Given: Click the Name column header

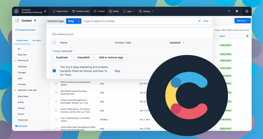Looking at the screenshot, I should pos(64,43).
